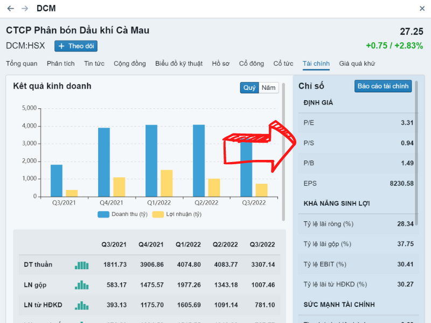Click the Q1/2022 yellow profit bar
Viewport: 431px width, 323px height.
[x=166, y=183]
